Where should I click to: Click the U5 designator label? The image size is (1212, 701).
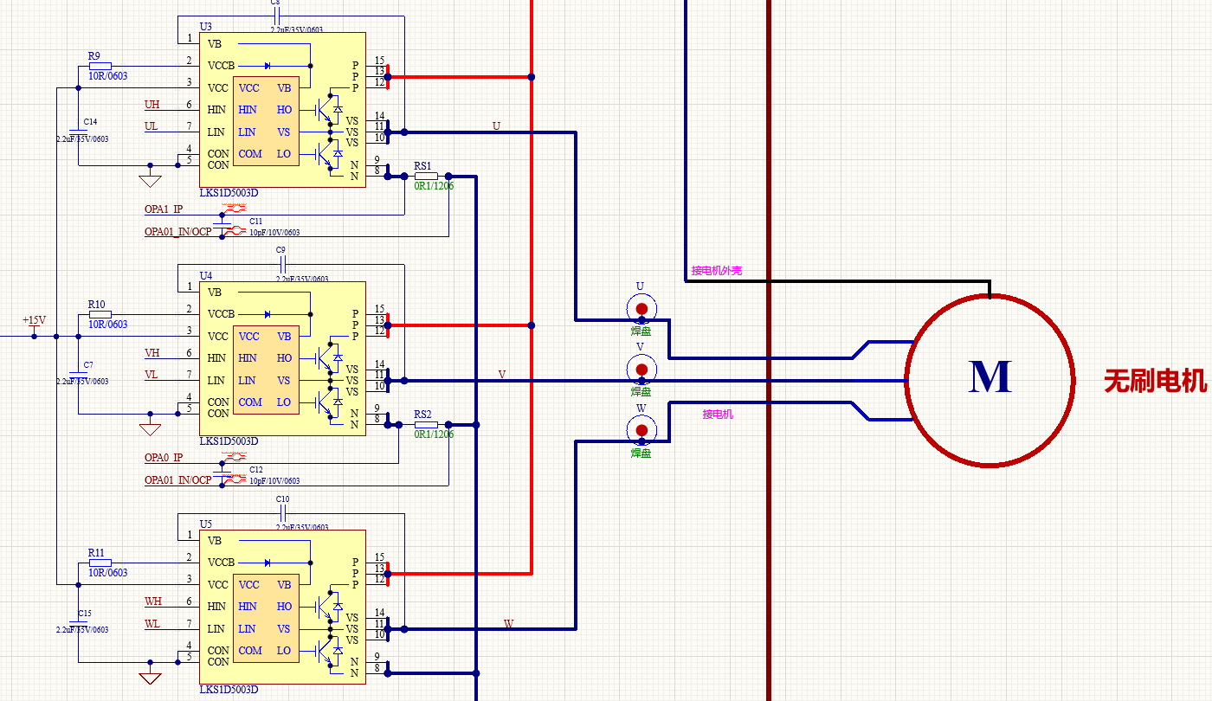tap(206, 524)
